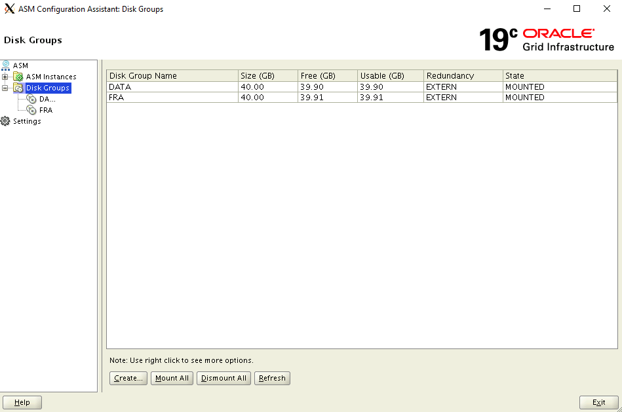Refresh the disk groups list
Screen dimensions: 622x412
pyautogui.click(x=272, y=378)
